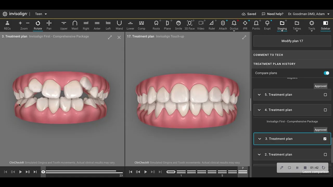The image size is (333, 187).
Task: Open Dr. Goodman account dropdown
Action: pos(309,14)
